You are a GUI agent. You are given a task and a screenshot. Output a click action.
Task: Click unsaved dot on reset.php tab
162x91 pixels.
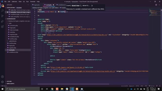click(53, 5)
